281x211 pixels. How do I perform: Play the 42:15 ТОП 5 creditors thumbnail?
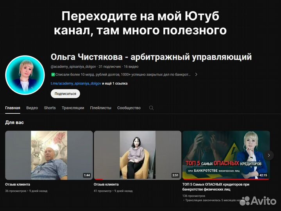coord(226,155)
